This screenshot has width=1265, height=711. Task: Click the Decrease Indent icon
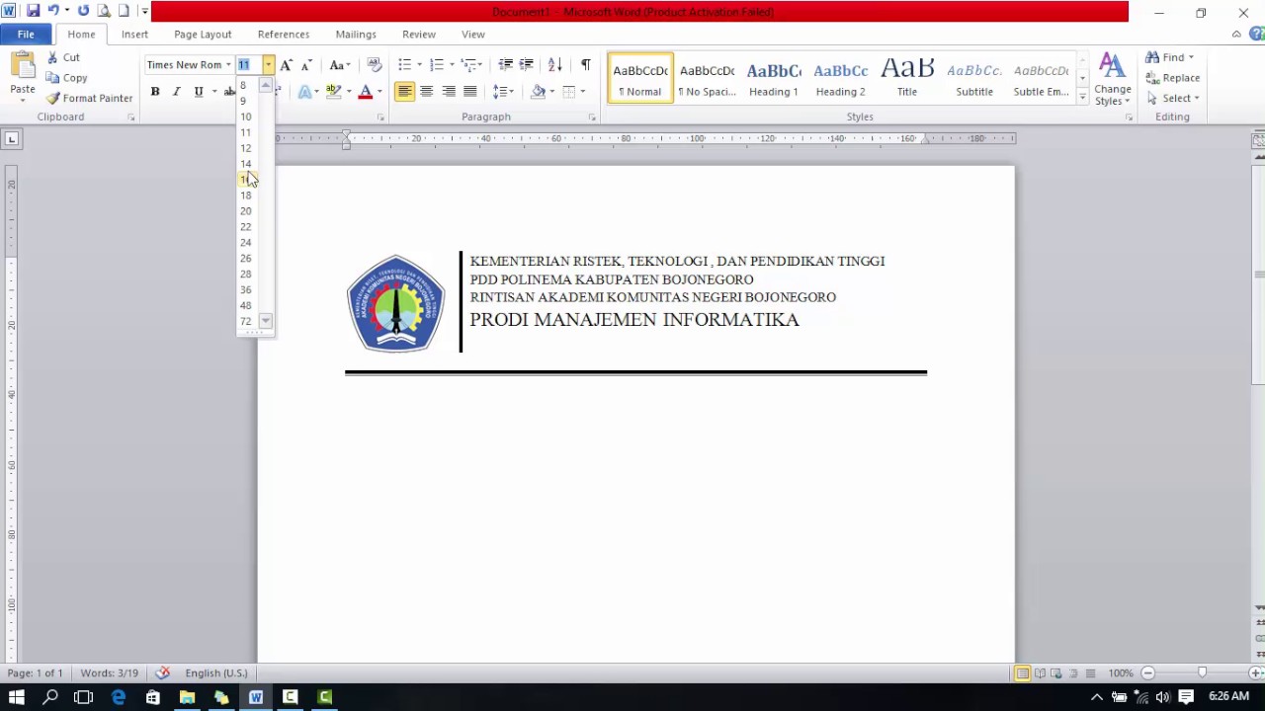click(505, 65)
